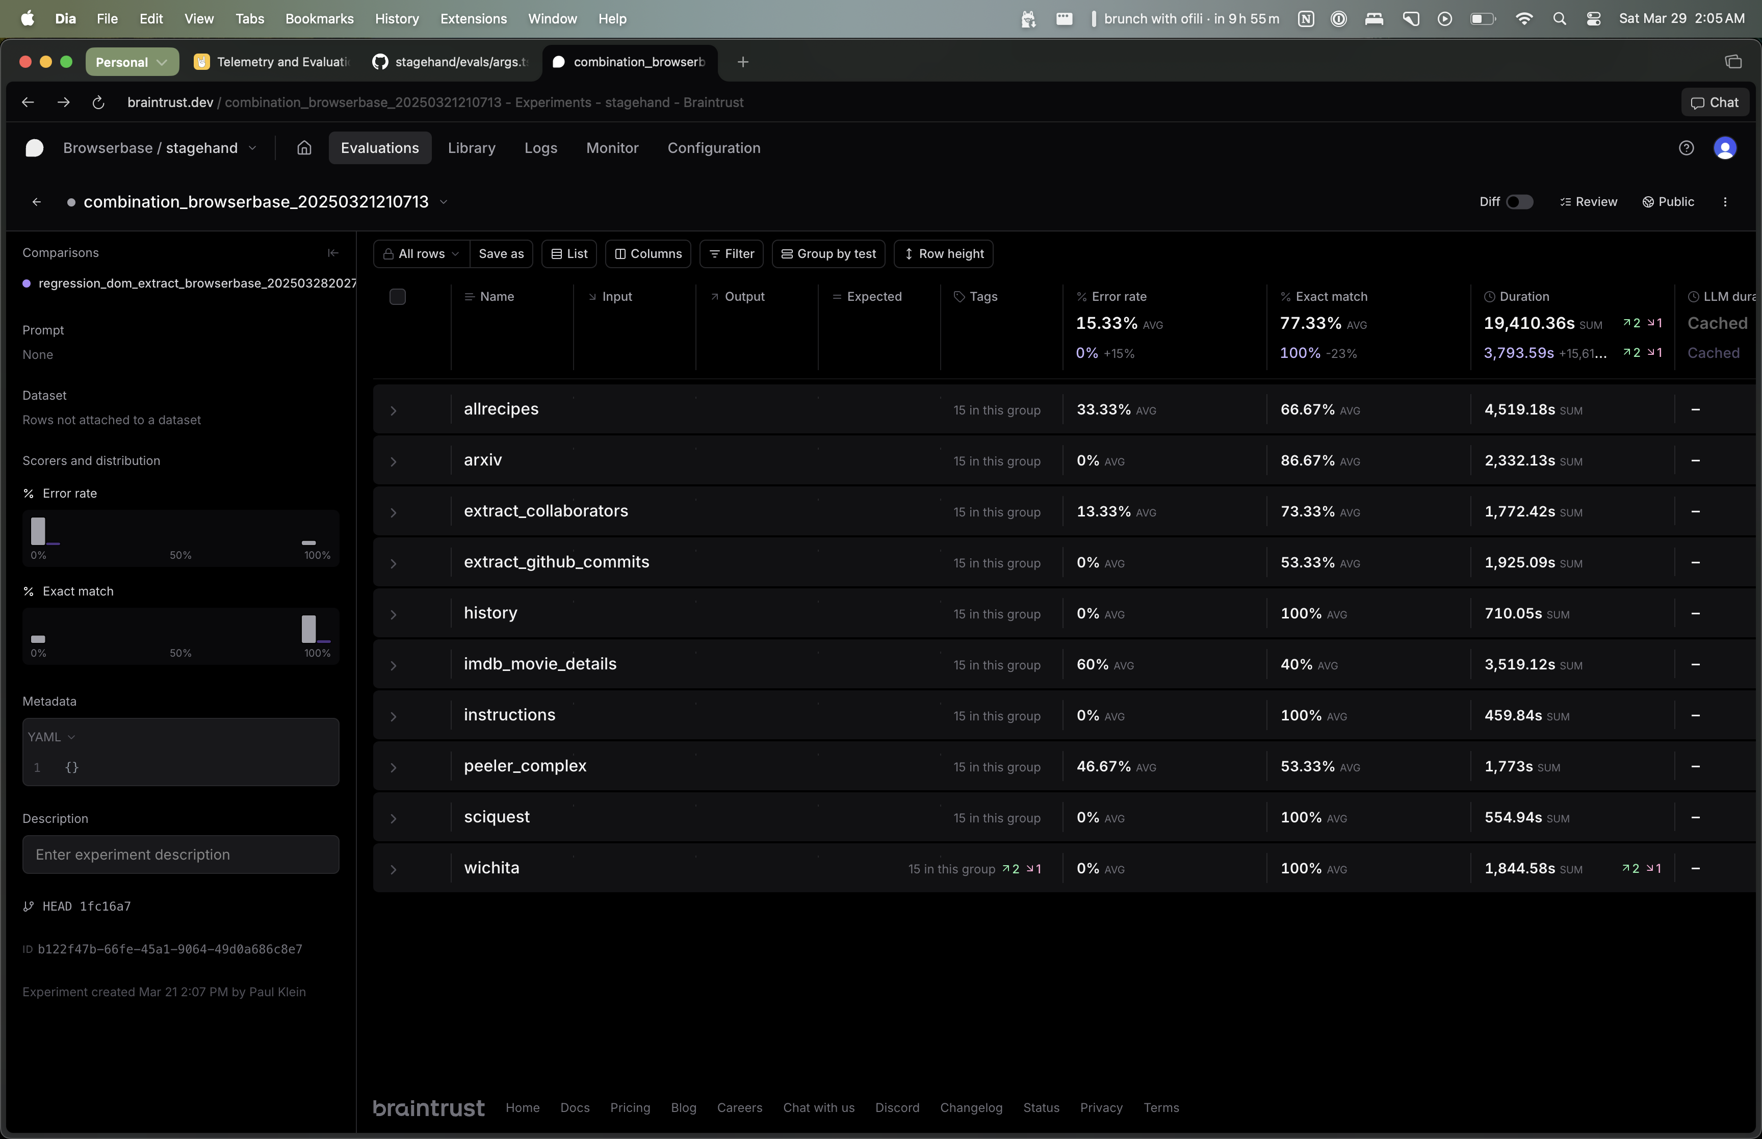This screenshot has width=1762, height=1139.
Task: Toggle experiment Public visibility
Action: pyautogui.click(x=1668, y=202)
